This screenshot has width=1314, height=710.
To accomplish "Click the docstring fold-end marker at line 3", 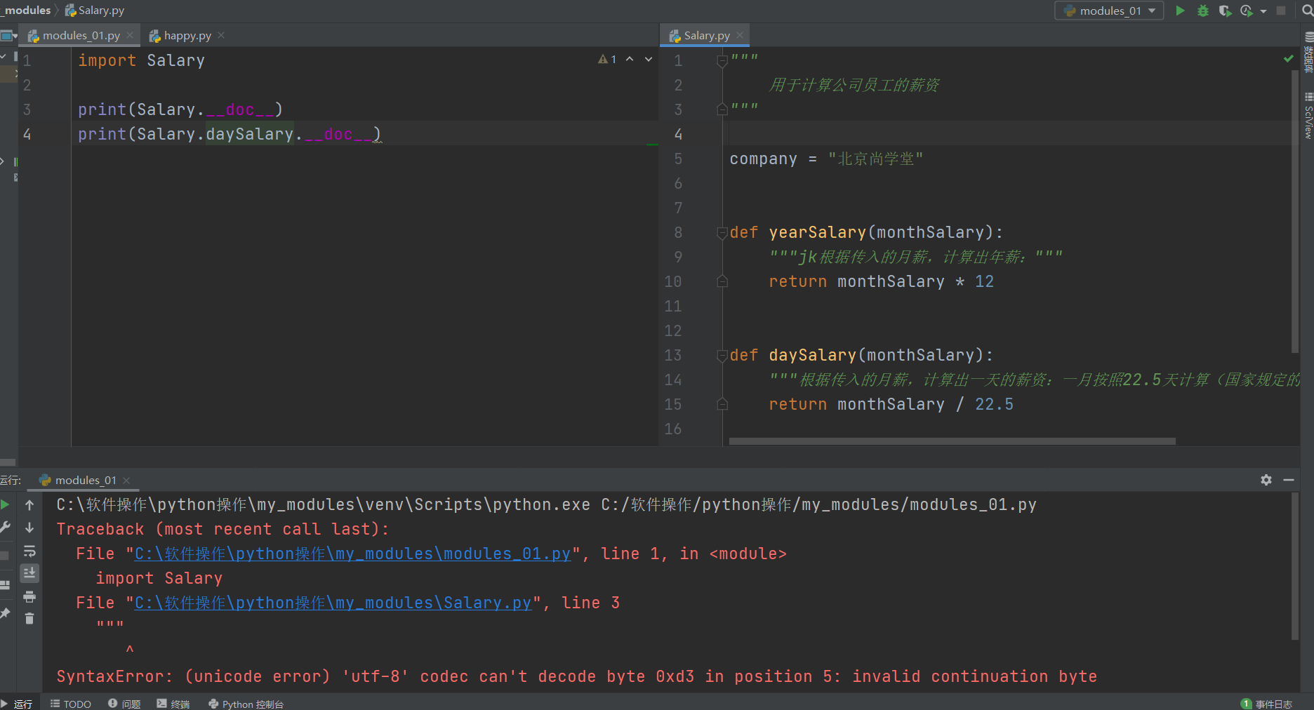I will (722, 109).
